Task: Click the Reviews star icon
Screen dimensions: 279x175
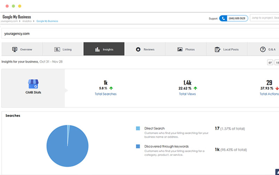Action: [138, 49]
